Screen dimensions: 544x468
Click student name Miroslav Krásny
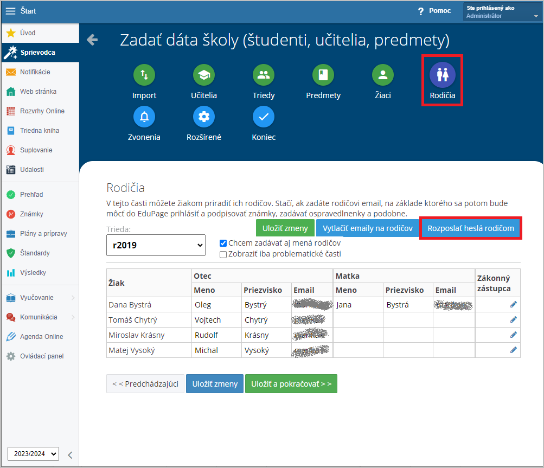point(136,335)
